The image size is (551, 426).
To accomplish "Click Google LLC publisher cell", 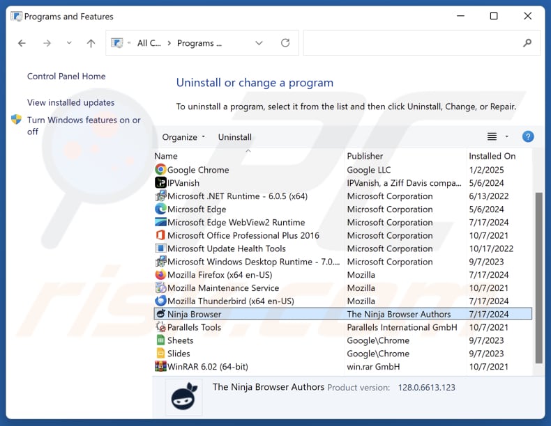I will [x=369, y=170].
